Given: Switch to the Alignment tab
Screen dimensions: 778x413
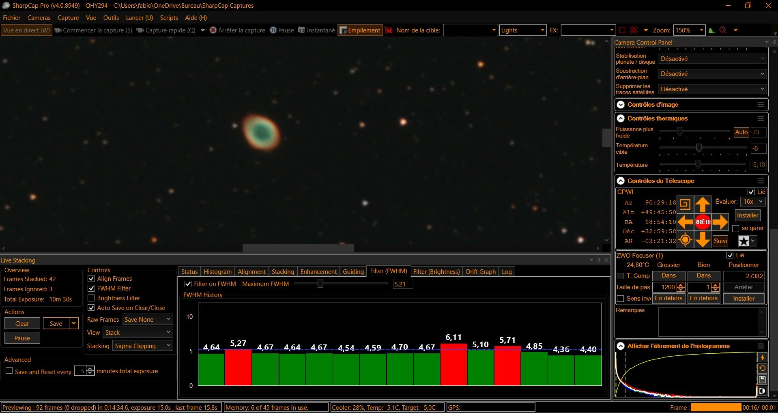Looking at the screenshot, I should click(x=251, y=272).
